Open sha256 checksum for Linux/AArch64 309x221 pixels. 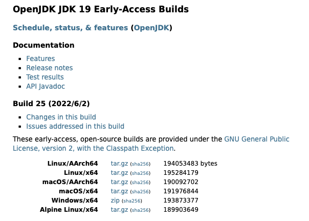click(140, 164)
